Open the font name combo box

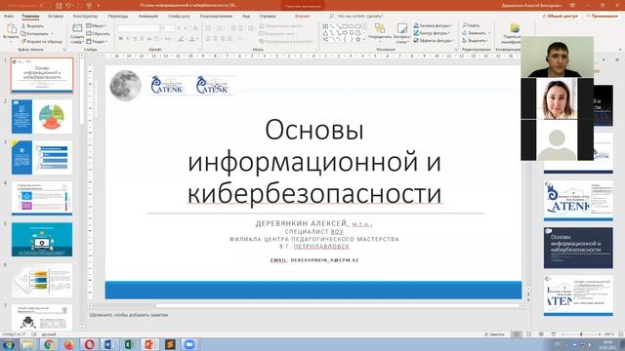point(138,28)
